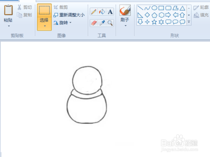The width and height of the screenshot is (210, 157).
Task: Expand the full shapes gallery
Action: coord(189,22)
